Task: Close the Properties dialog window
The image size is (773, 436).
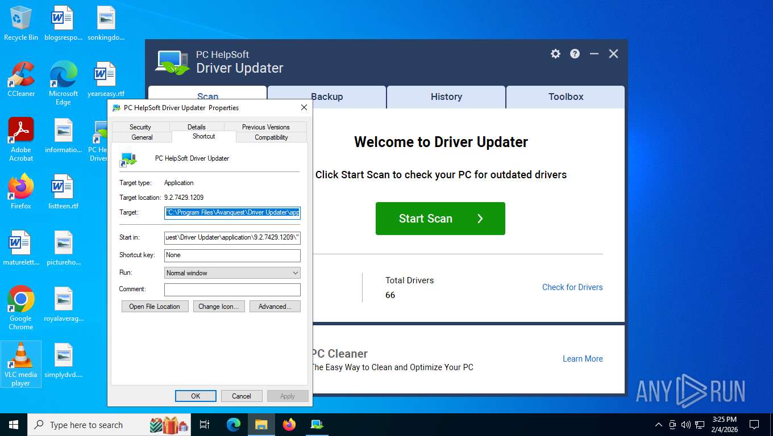Action: pos(304,108)
